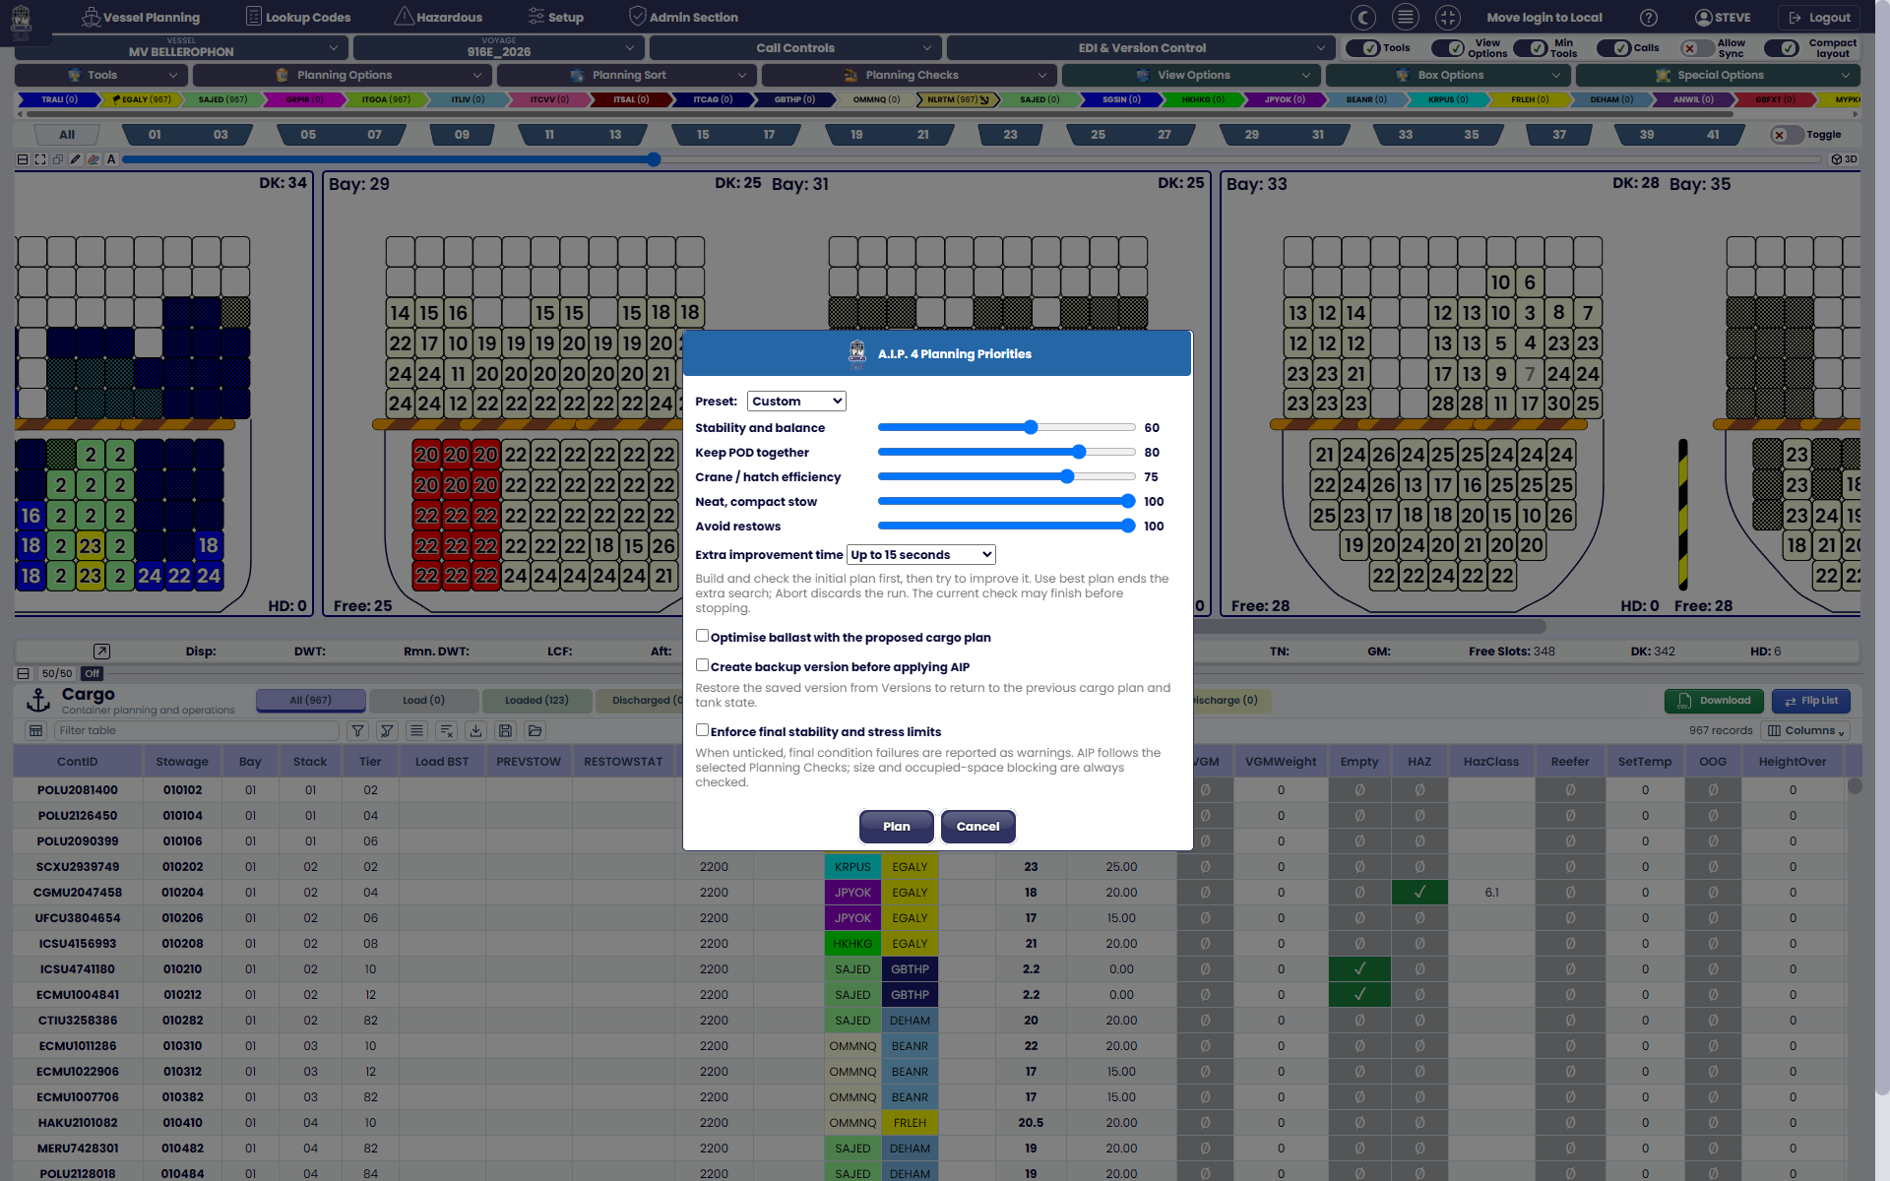Click the split panel icon beside 50/50

[x=23, y=674]
